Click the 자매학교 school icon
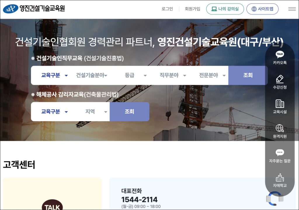This screenshot has width=299, height=210. coord(280,177)
